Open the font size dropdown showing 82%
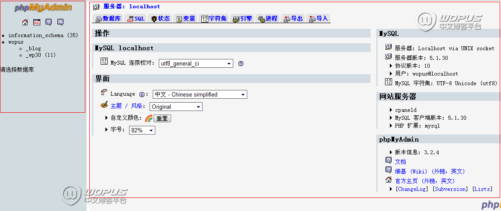This screenshot has width=501, height=211. click(x=142, y=130)
